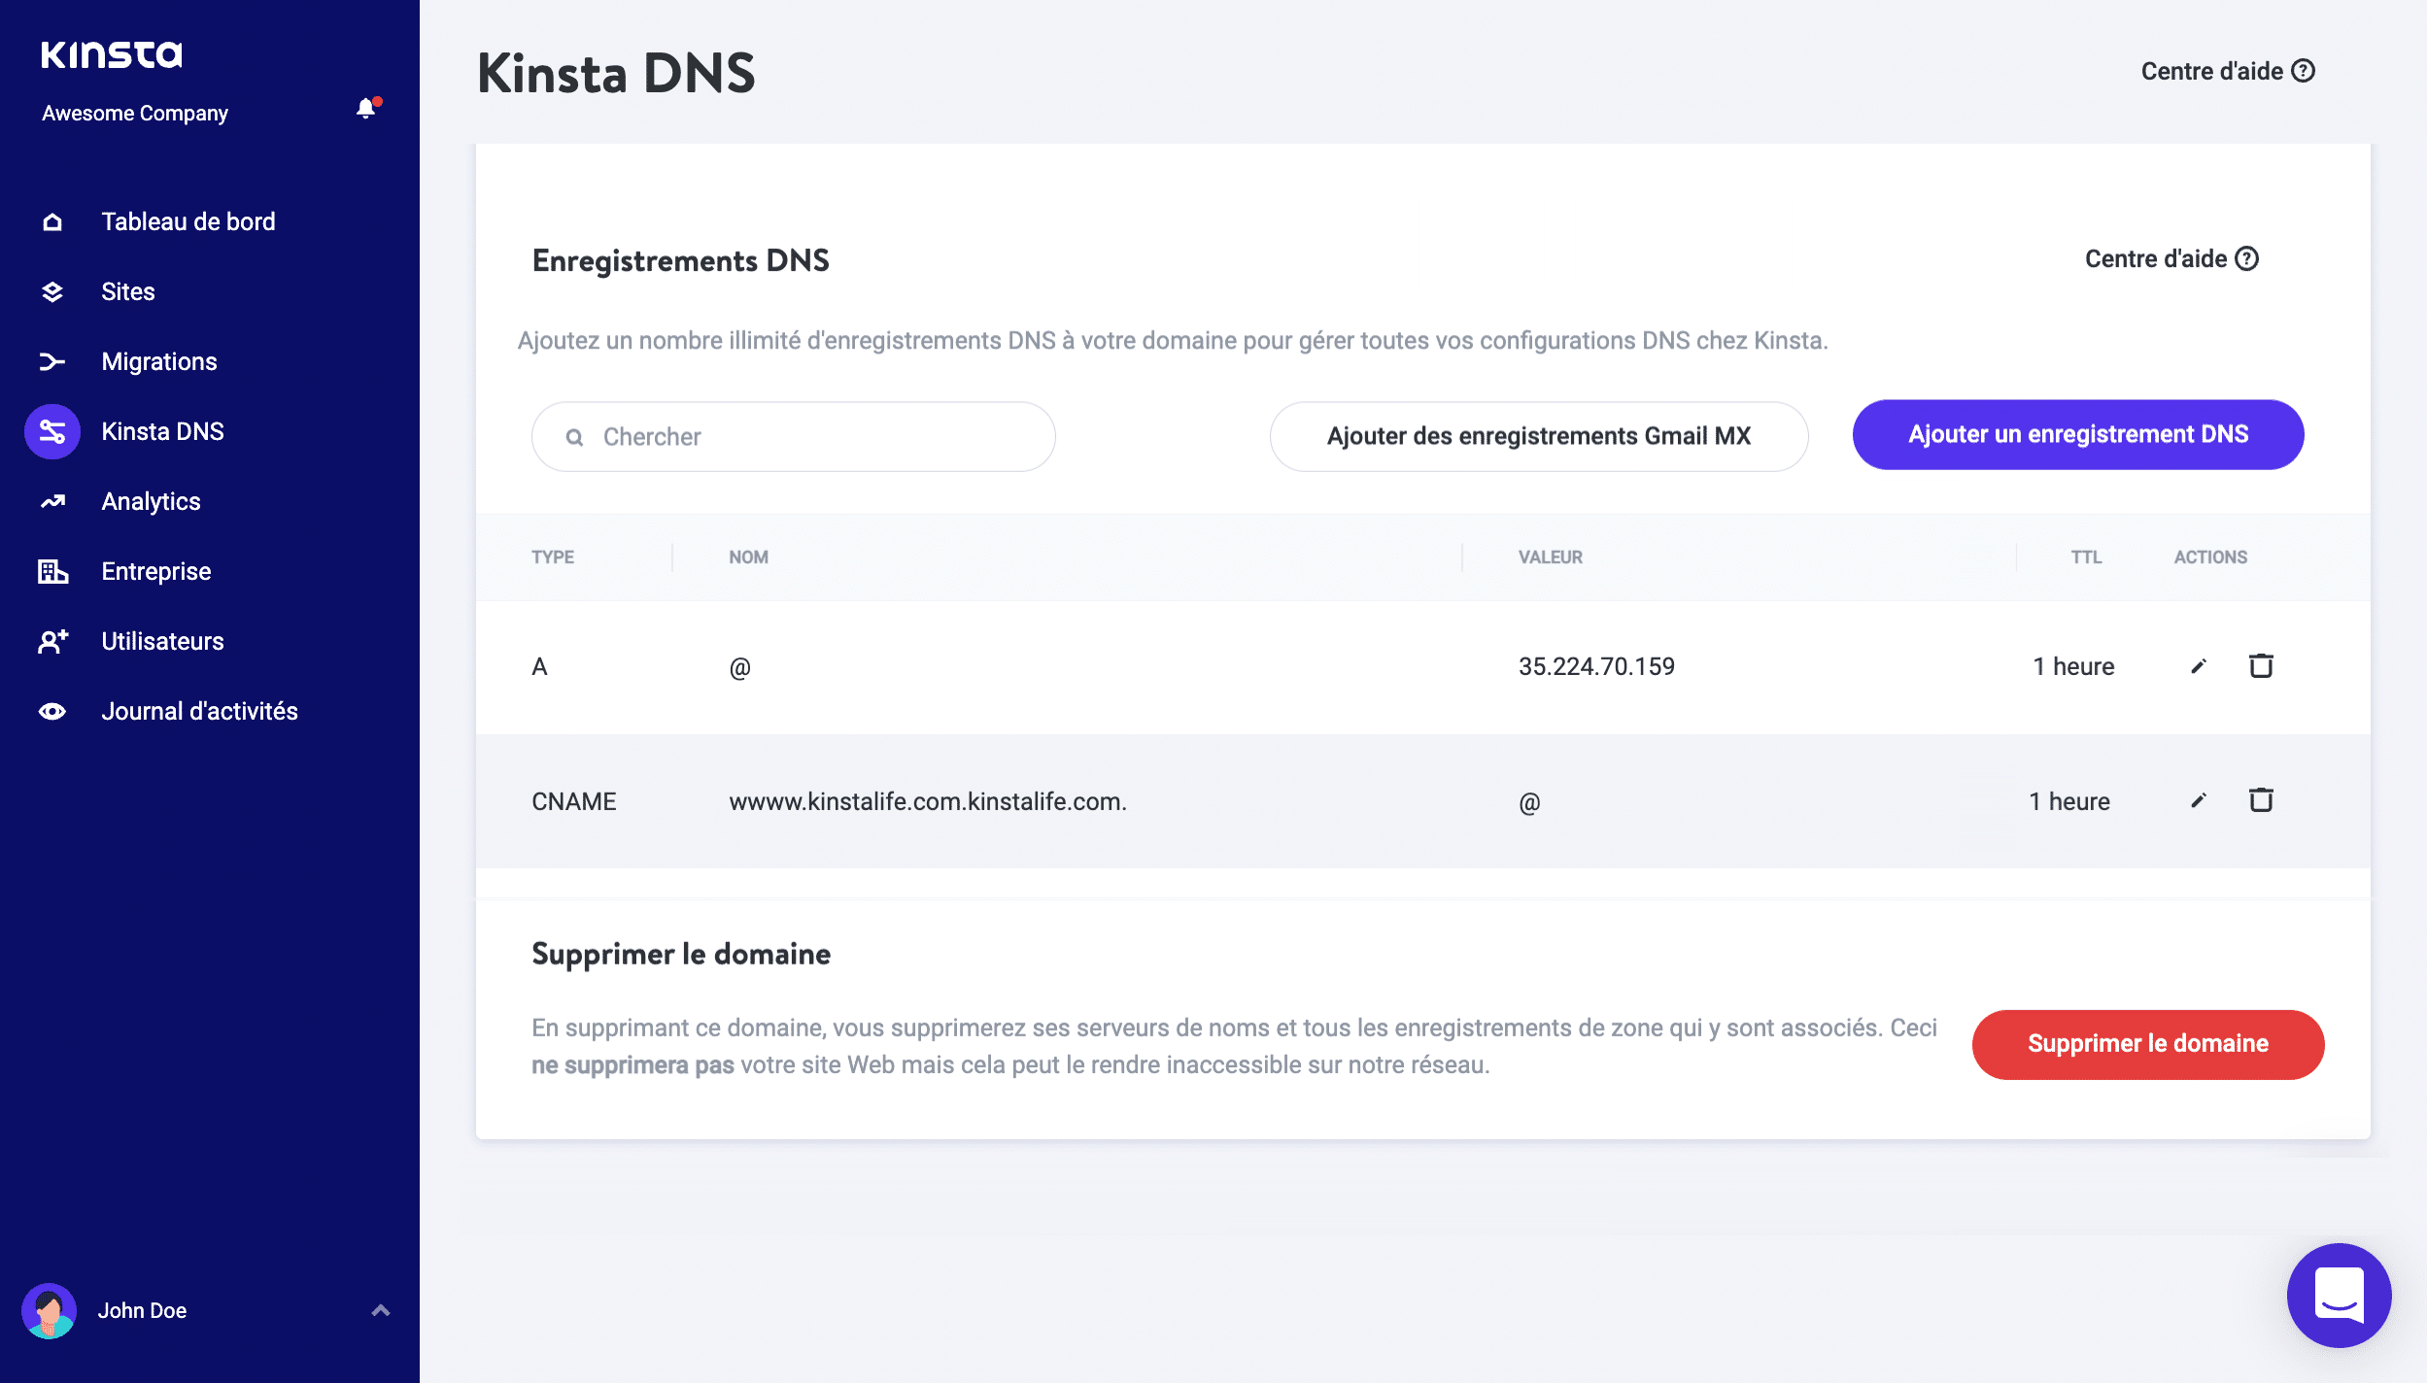The height and width of the screenshot is (1383, 2427).
Task: Click the Supprimer le domaine button
Action: click(2148, 1044)
